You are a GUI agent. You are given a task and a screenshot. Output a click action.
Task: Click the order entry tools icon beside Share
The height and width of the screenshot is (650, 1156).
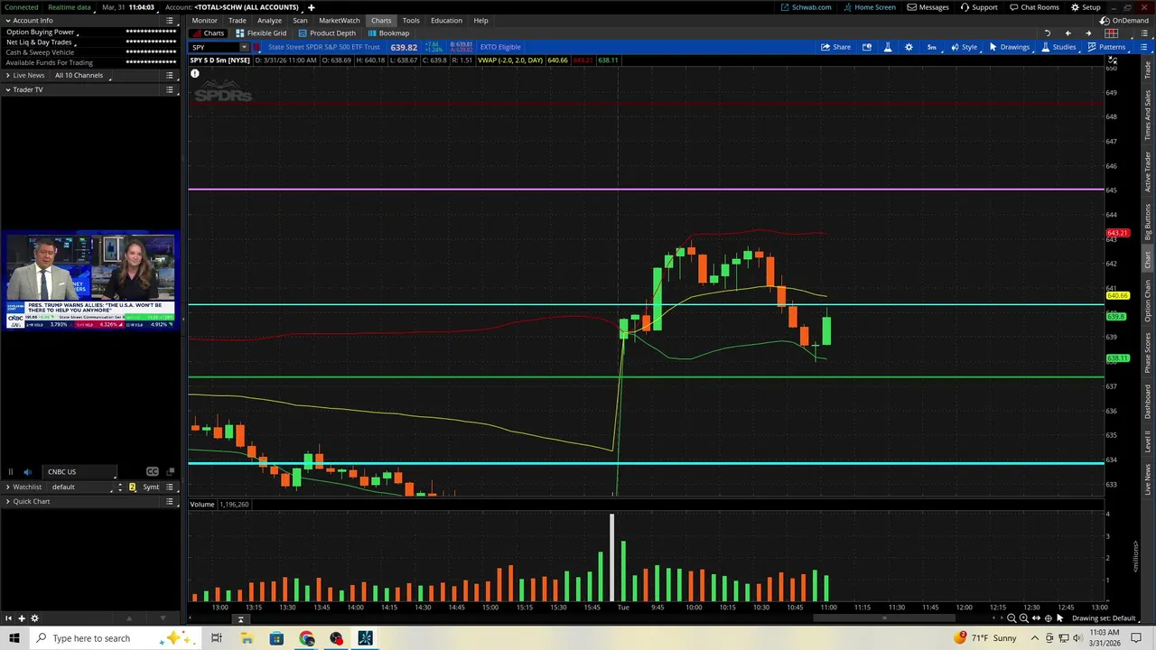coord(867,47)
